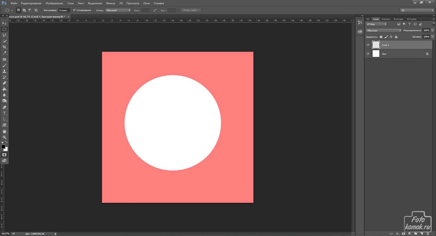Open the layer filter type Вид dropdown
Image resolution: width=436 pixels, height=236 pixels.
[376, 24]
